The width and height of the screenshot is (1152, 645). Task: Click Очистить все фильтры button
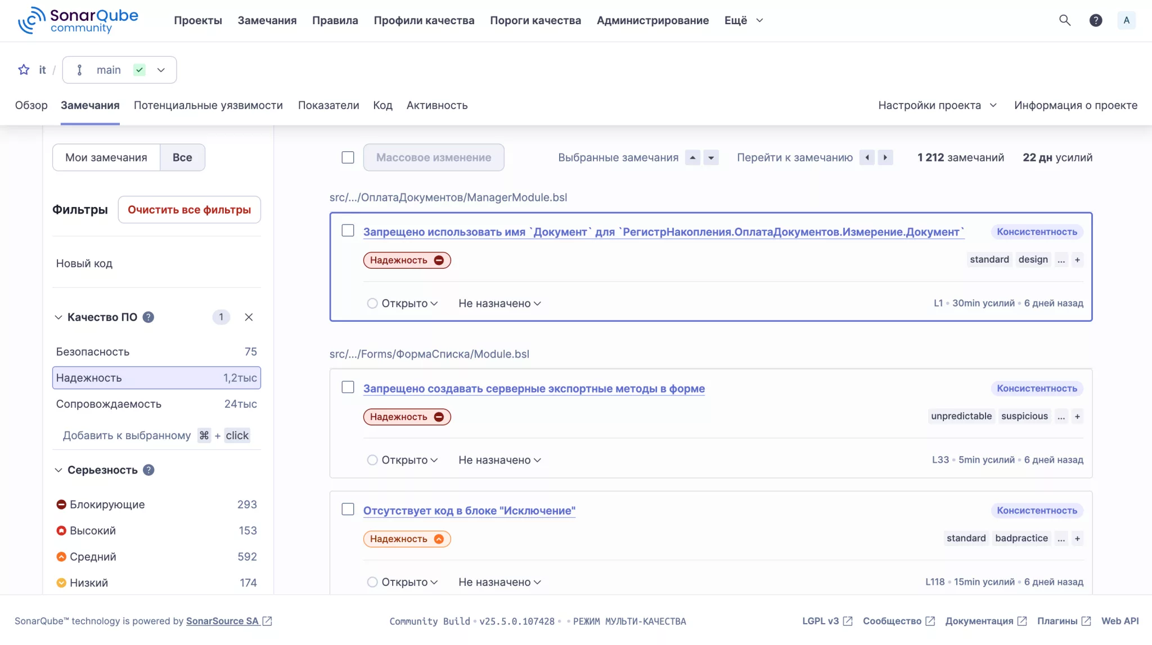pos(189,210)
